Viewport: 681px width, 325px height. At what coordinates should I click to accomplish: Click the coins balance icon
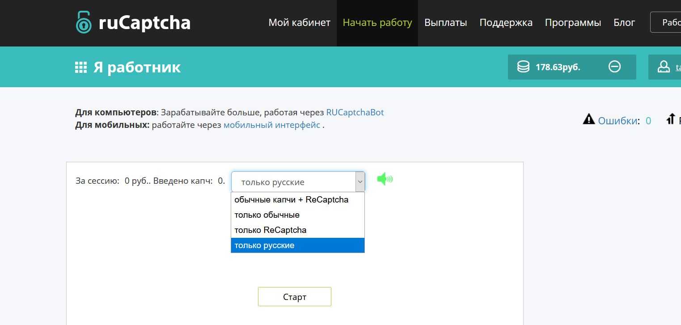tap(523, 67)
